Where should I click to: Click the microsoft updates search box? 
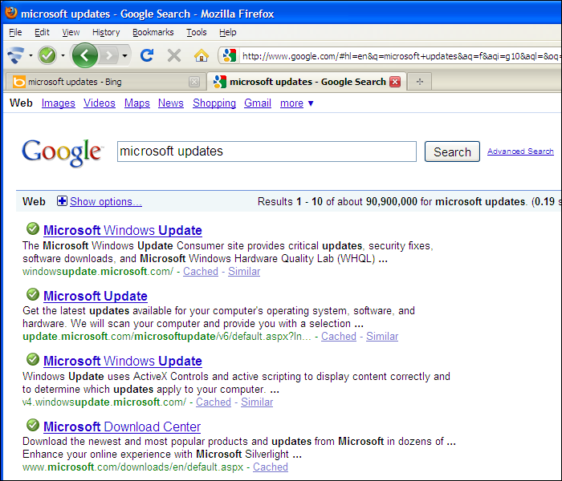pyautogui.click(x=267, y=152)
